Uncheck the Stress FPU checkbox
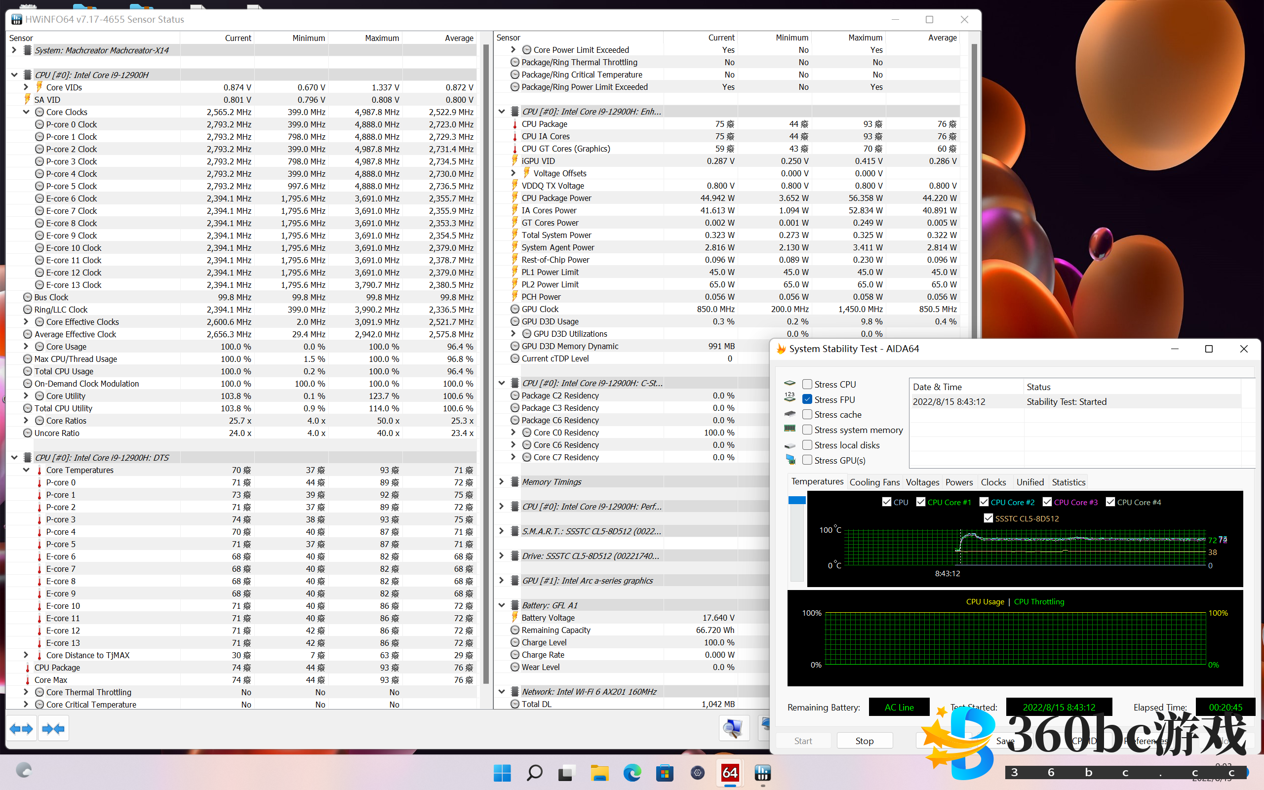Image resolution: width=1264 pixels, height=790 pixels. tap(807, 400)
